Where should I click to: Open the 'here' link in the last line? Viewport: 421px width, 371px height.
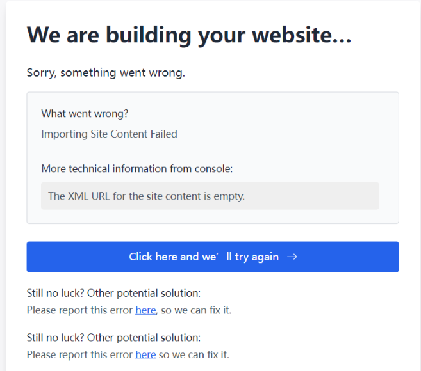coord(145,354)
